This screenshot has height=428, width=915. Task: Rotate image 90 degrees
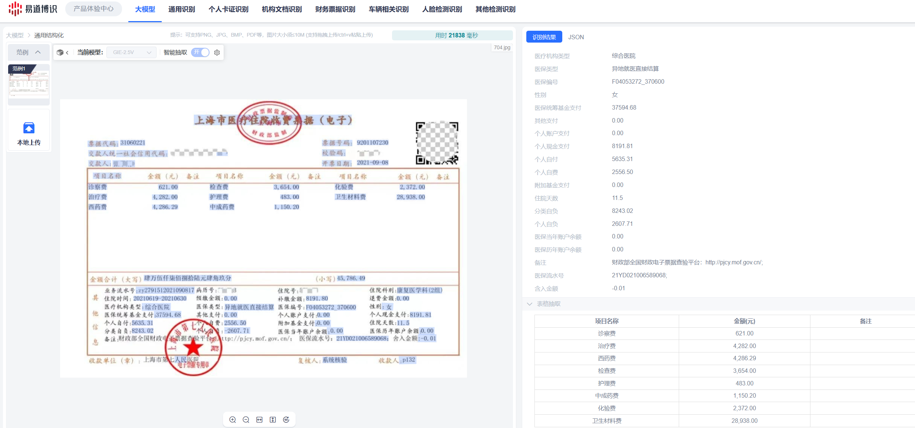pos(286,419)
